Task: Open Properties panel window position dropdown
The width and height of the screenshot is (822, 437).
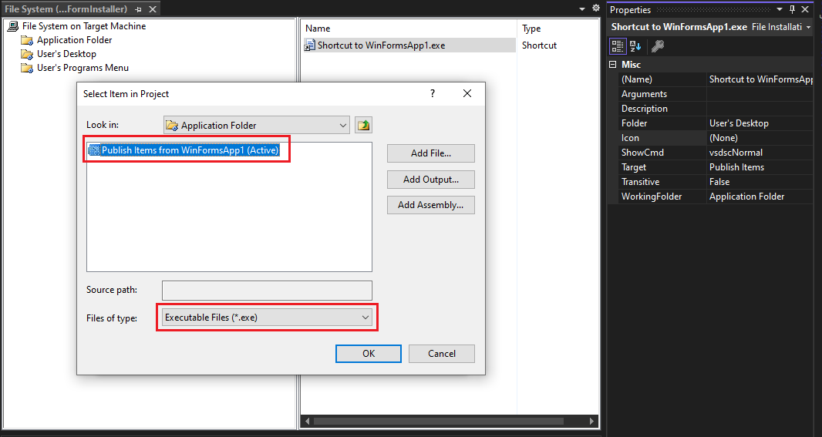Action: (780, 9)
